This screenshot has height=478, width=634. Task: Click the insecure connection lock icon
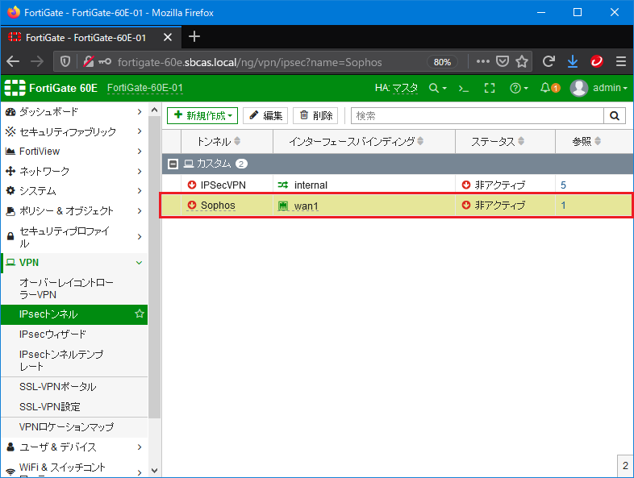(x=88, y=62)
